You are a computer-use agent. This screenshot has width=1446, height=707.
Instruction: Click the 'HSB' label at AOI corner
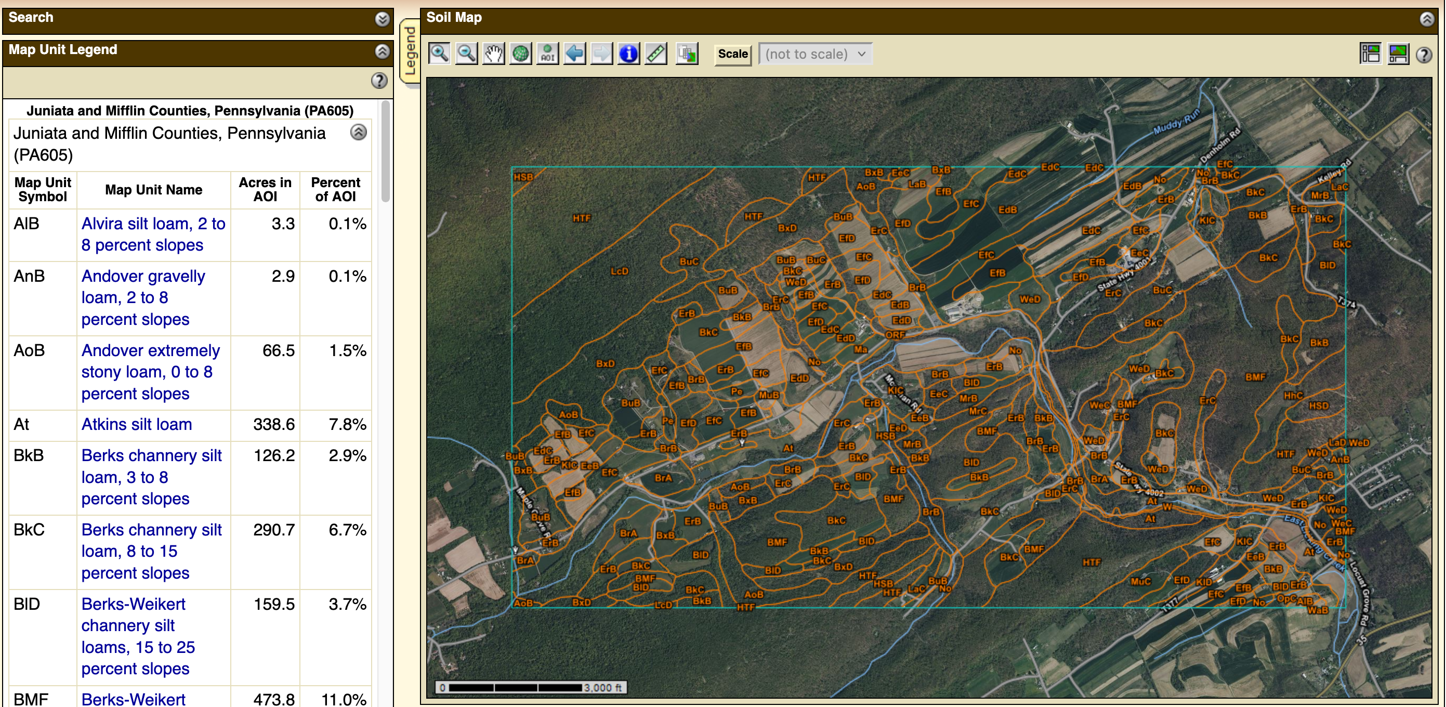(x=523, y=177)
